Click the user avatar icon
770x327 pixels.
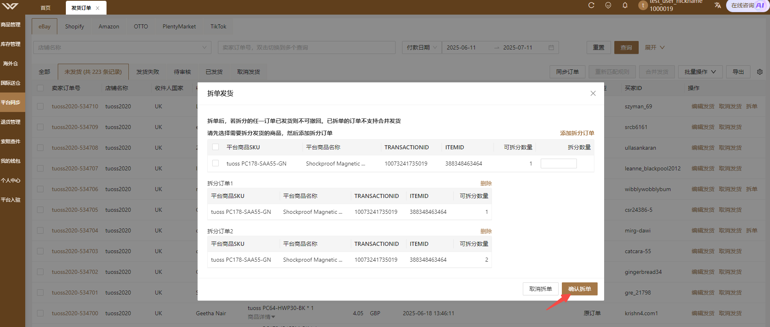point(643,5)
